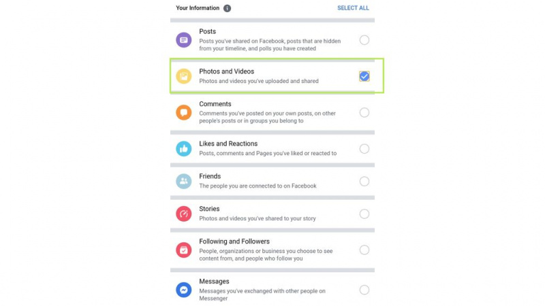Click the Photos and Videos title text
This screenshot has height=306, width=545.
227,71
